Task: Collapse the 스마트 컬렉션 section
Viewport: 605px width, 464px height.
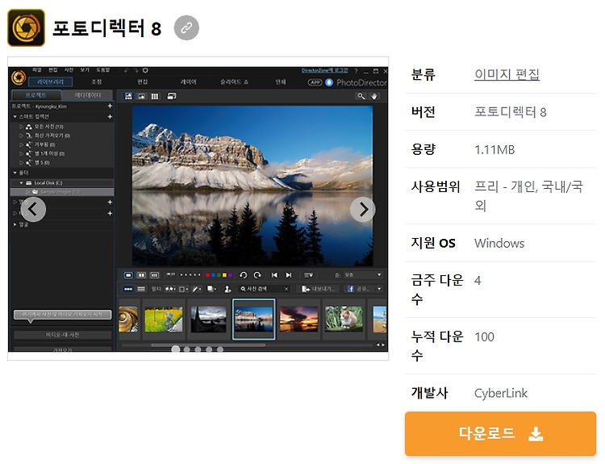Action: pos(15,116)
